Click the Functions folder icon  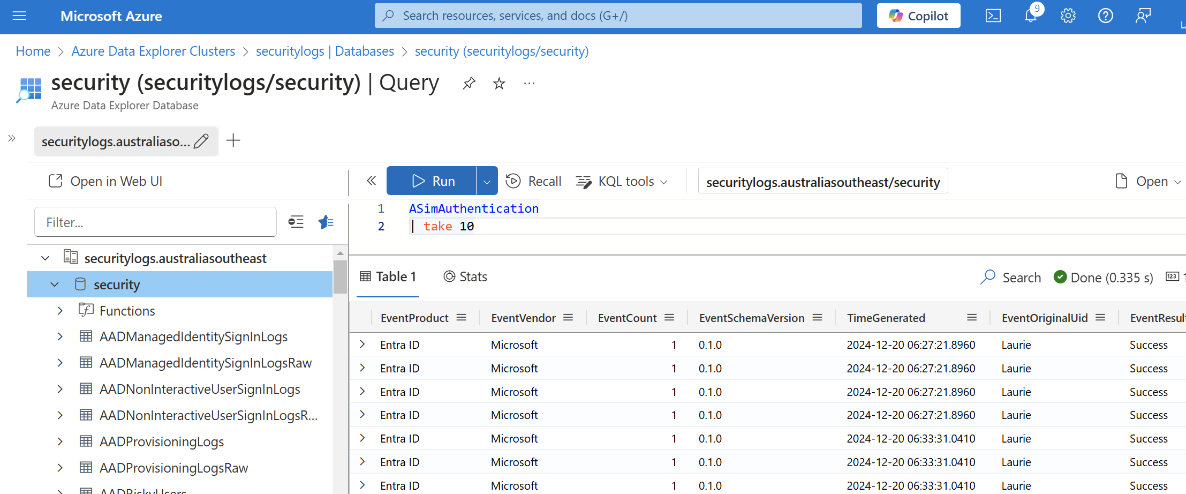click(x=86, y=310)
